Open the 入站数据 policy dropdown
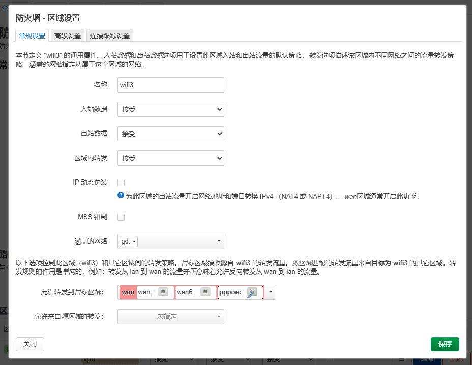The height and width of the screenshot is (365, 472). coord(170,109)
